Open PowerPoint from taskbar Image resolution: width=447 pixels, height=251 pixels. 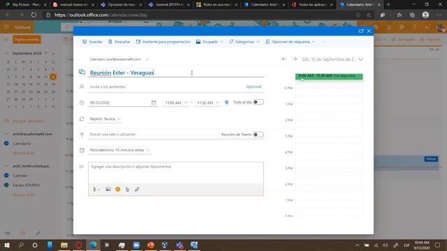pos(151,245)
